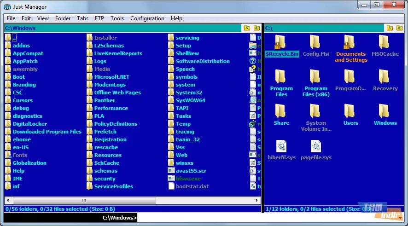408x226 pixels.
Task: Select the PolicyDefinitions folder
Action: [x=116, y=124]
